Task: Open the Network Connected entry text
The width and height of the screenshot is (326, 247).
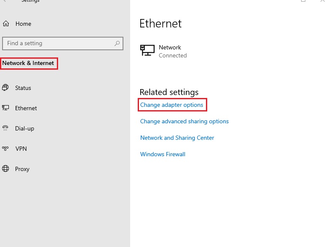Action: click(x=173, y=51)
